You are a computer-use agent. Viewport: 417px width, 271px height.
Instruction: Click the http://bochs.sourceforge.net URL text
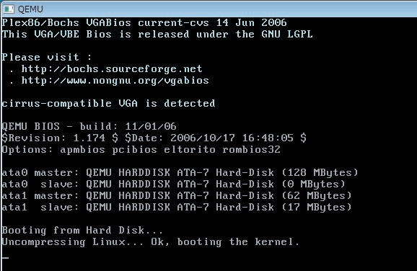pos(112,69)
